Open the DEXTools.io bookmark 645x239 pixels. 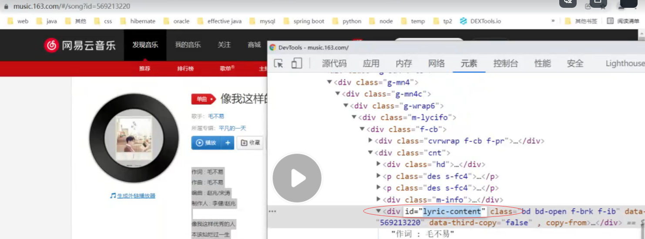480,21
